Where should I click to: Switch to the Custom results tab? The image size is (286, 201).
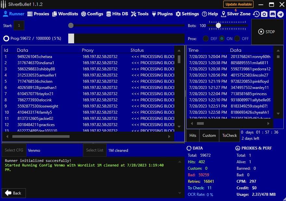coord(209,136)
